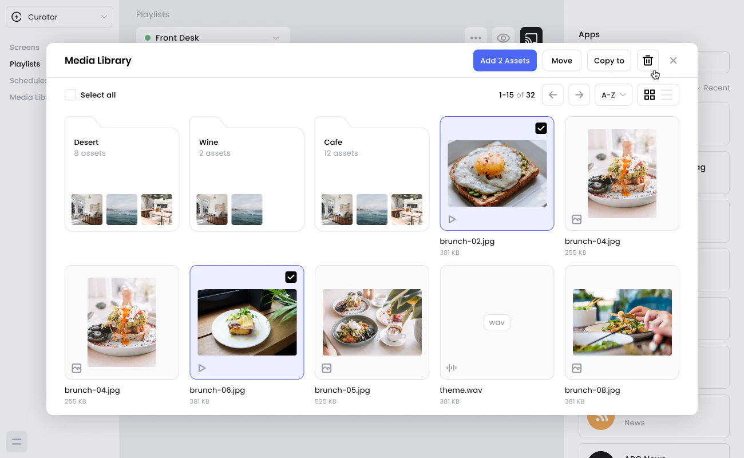The height and width of the screenshot is (458, 744).
Task: Click audio waveform icon on theme.wav card
Action: (452, 368)
